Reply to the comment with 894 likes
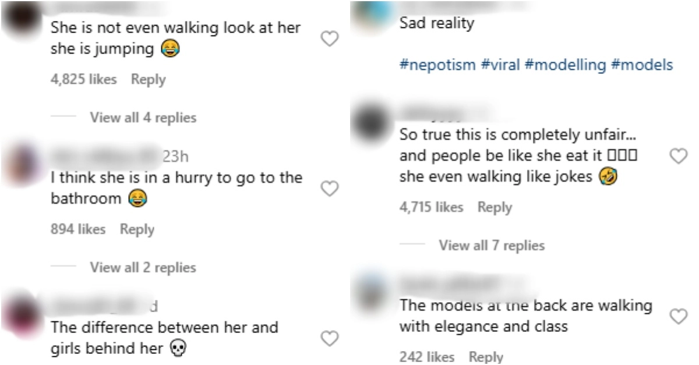This screenshot has width=699, height=365. click(x=137, y=229)
